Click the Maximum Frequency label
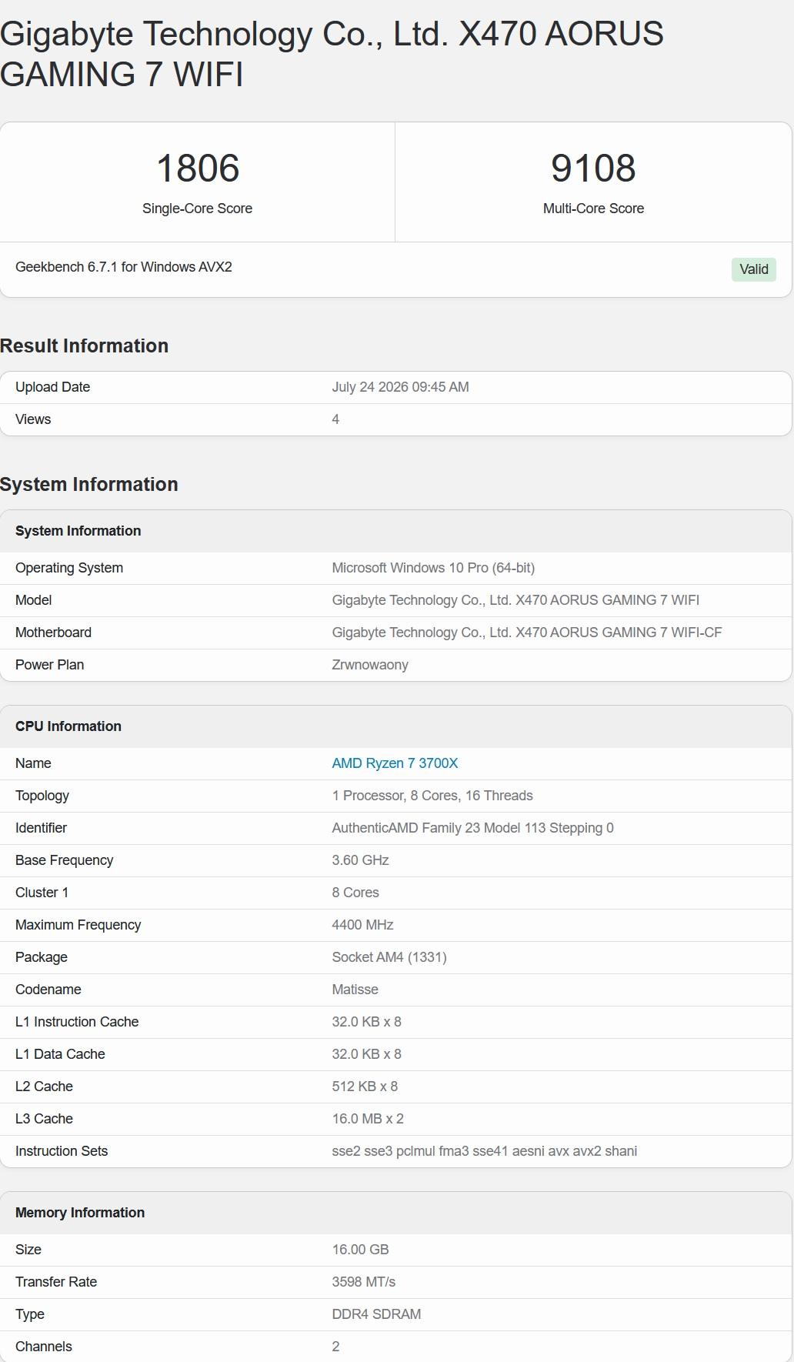The image size is (794, 1362). tap(78, 925)
